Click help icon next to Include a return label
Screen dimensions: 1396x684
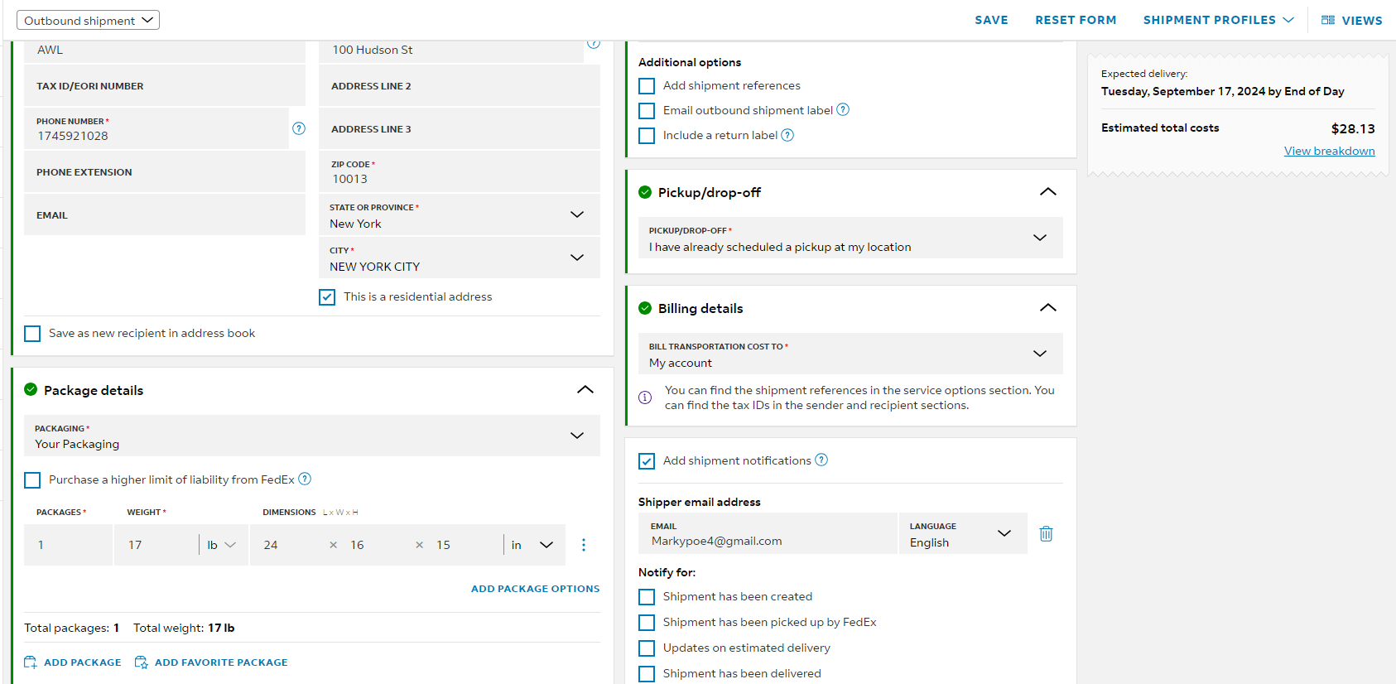(x=787, y=135)
